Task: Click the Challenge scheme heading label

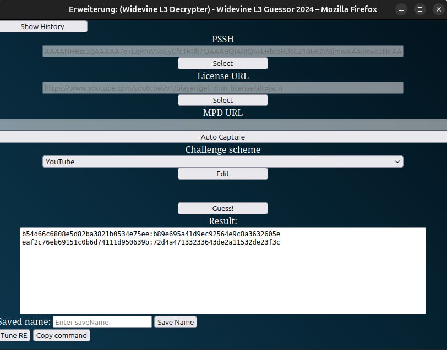Action: pyautogui.click(x=223, y=149)
